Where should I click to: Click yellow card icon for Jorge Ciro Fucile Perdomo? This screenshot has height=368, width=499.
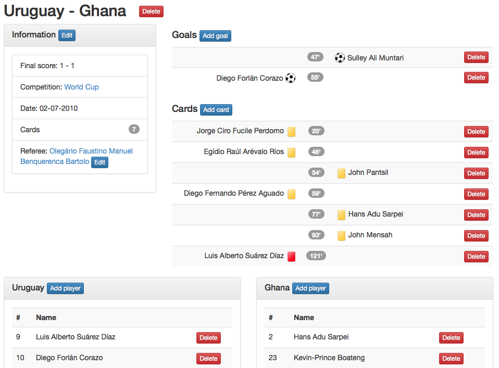tap(292, 132)
